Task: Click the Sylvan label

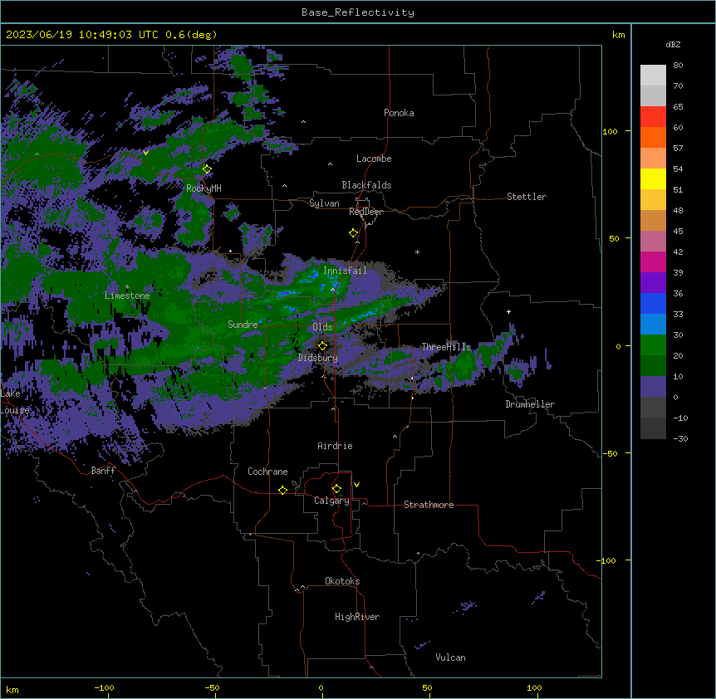Action: 324,203
